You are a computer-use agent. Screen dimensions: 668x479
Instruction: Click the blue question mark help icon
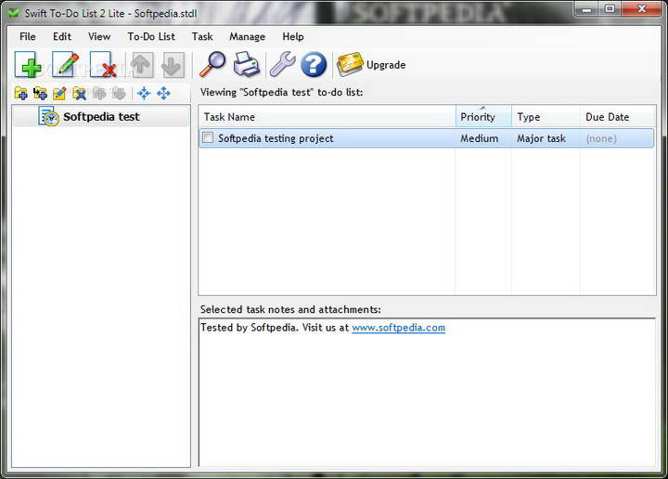point(314,65)
